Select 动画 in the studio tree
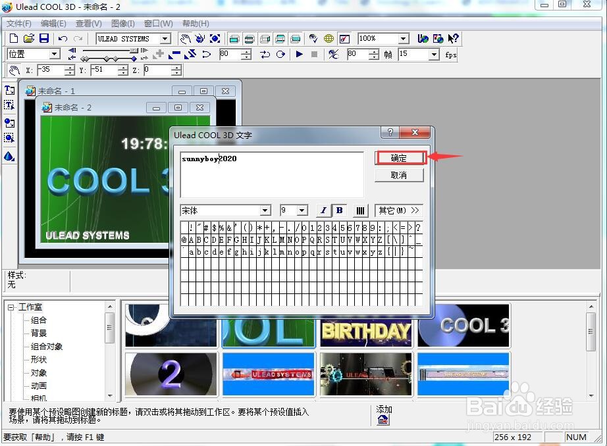607x446 pixels. pyautogui.click(x=39, y=385)
